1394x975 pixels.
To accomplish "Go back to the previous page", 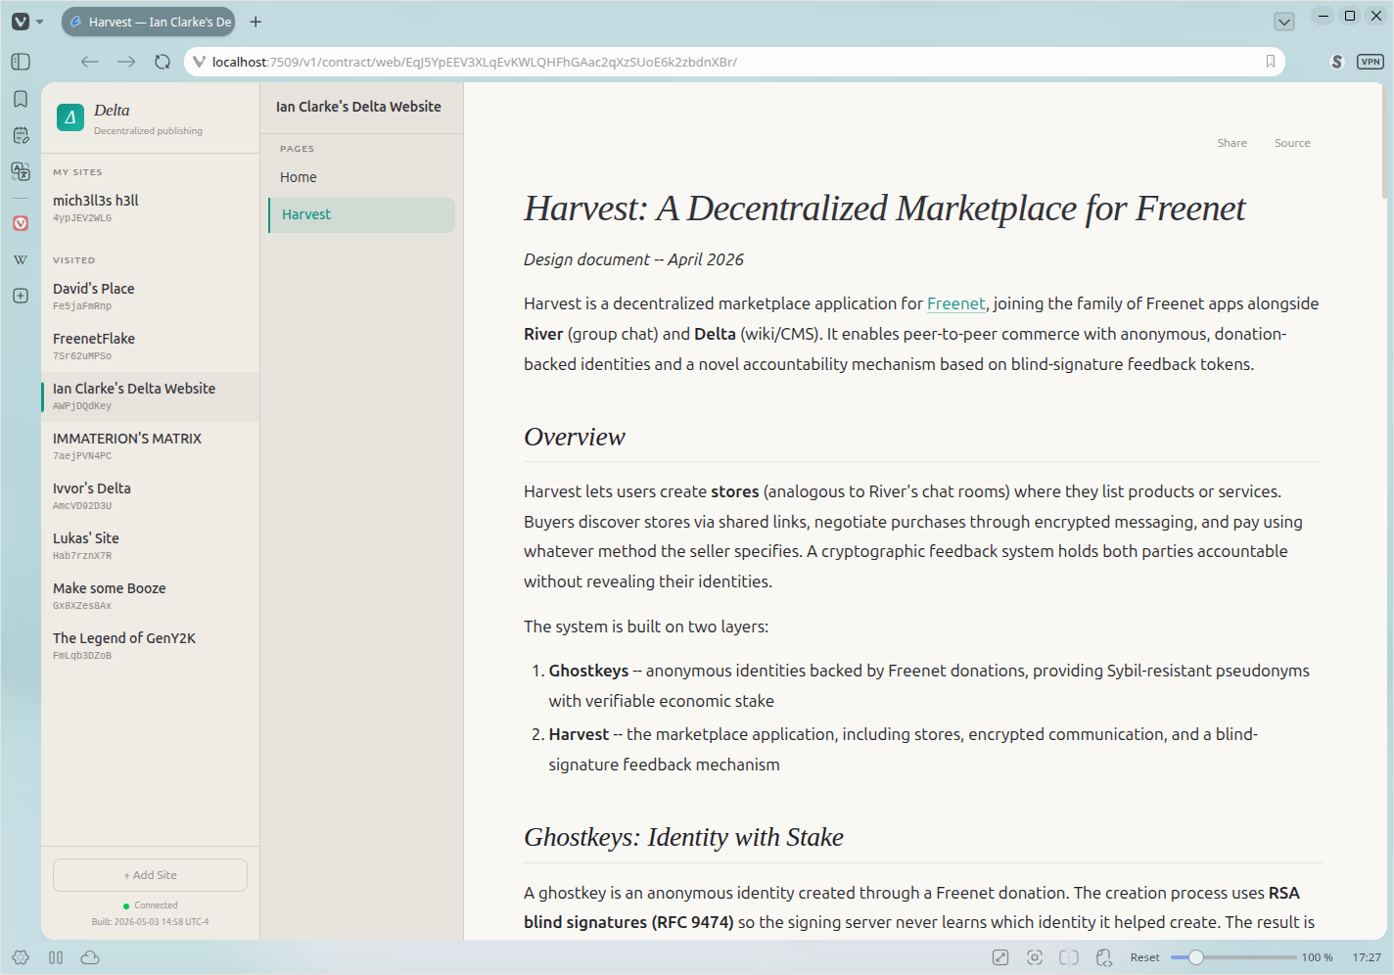I will click(90, 62).
